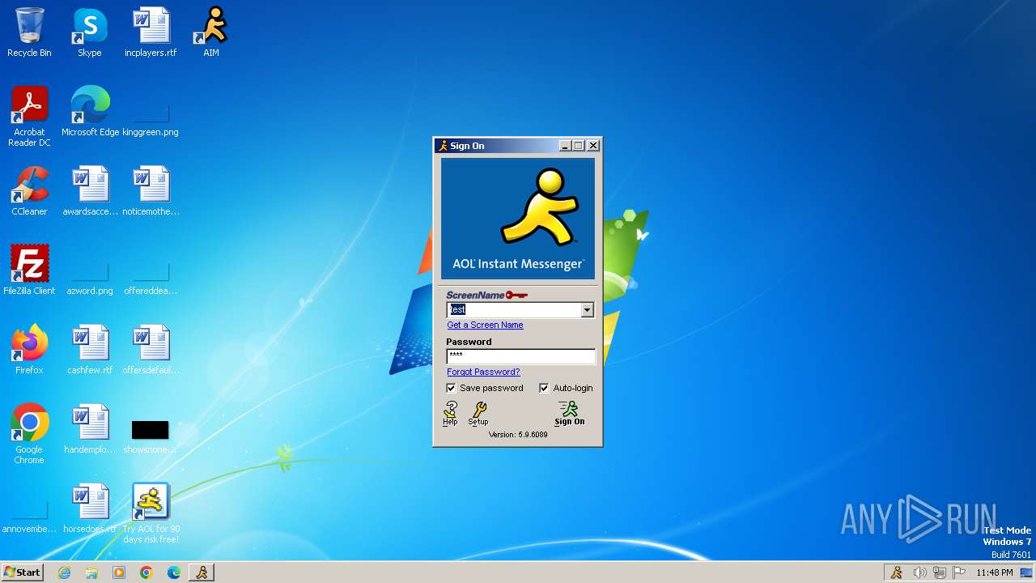The height and width of the screenshot is (583, 1036).
Task: Toggle the Save password checkbox
Action: [x=452, y=388]
